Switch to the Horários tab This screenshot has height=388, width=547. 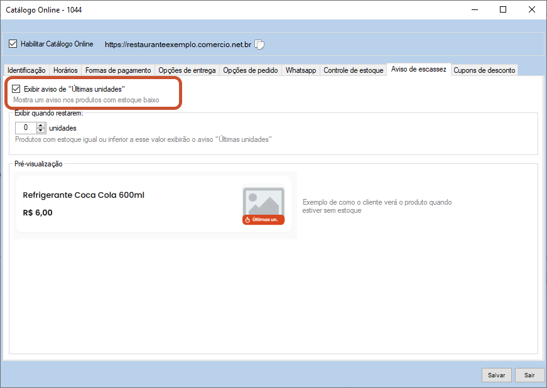[65, 70]
